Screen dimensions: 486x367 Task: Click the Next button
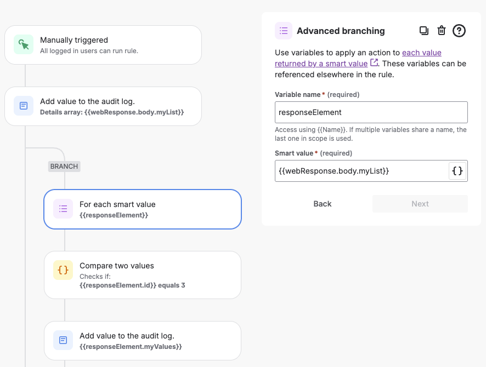420,203
